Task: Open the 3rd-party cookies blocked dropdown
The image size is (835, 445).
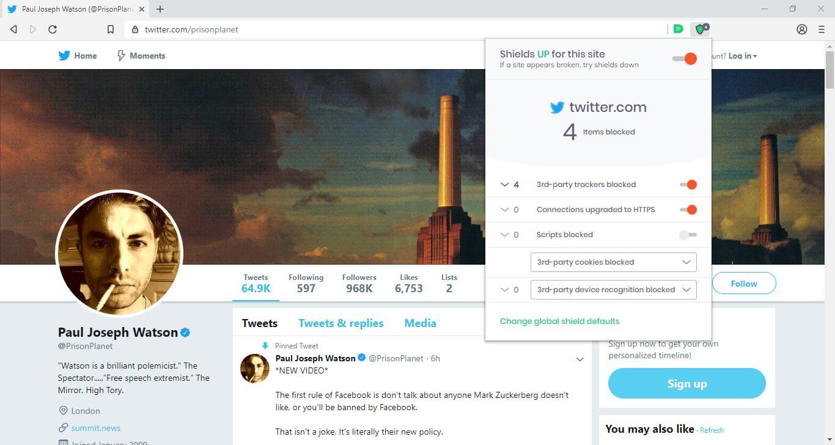Action: (613, 262)
